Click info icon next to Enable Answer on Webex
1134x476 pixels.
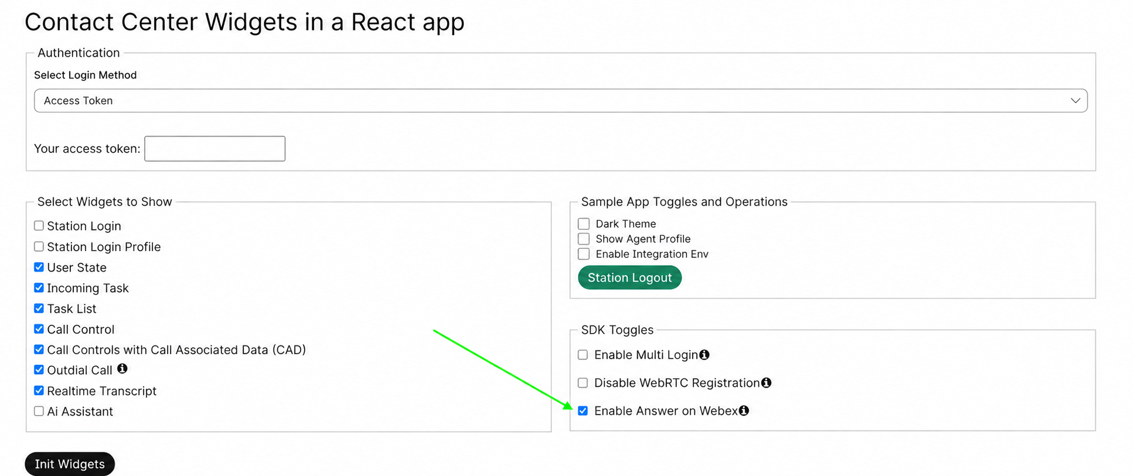[744, 411]
